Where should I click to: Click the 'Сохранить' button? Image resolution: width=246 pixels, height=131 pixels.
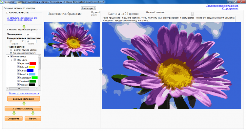tap(14, 119)
